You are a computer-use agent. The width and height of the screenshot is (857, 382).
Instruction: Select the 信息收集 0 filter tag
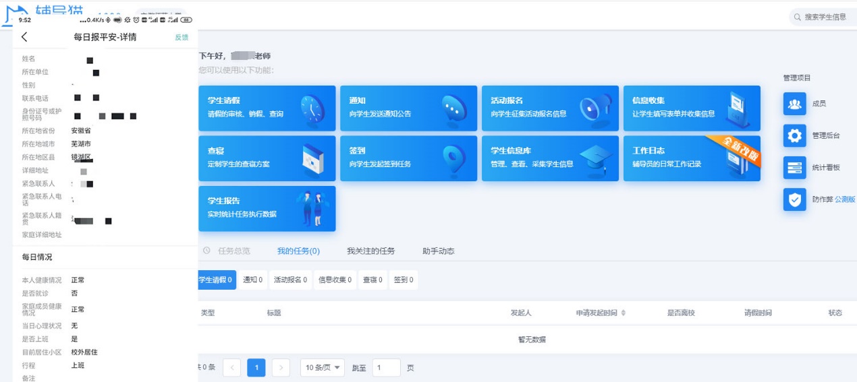pos(335,280)
